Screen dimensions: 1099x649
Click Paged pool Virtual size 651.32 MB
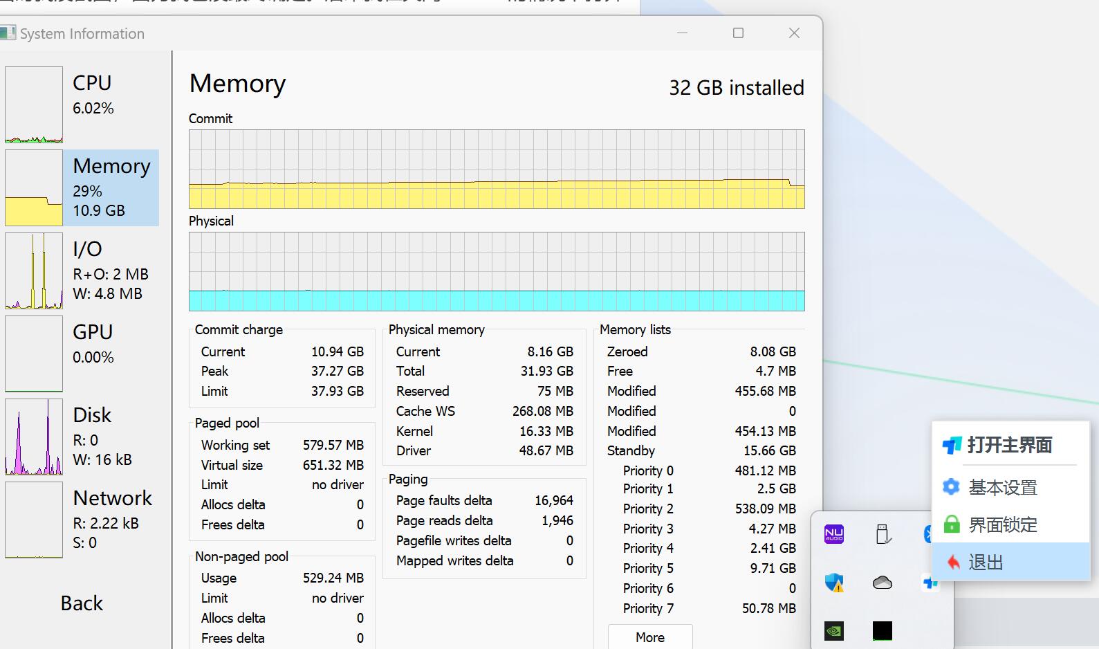click(x=333, y=465)
